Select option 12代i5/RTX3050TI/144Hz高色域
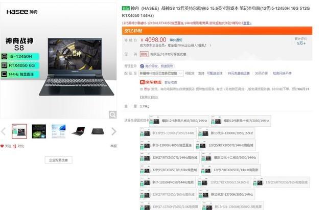The width and height of the screenshot is (327, 210). point(226,145)
